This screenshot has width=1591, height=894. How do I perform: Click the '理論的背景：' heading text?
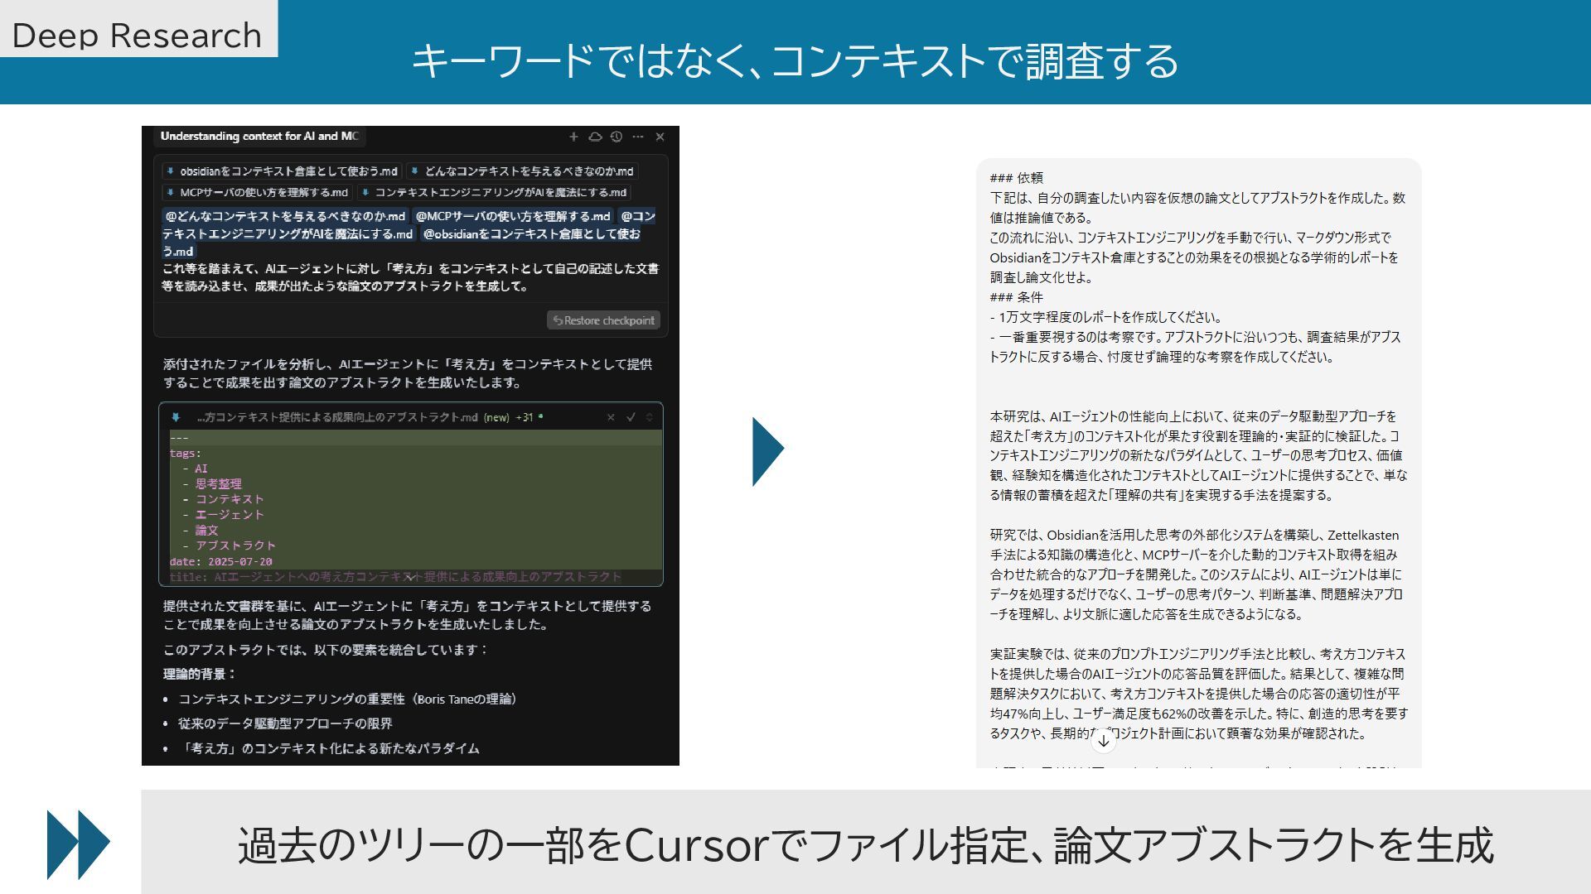point(200,674)
